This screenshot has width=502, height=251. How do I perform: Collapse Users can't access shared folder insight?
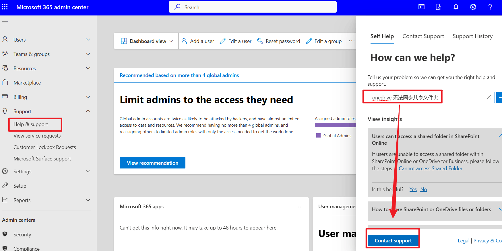tap(500, 136)
